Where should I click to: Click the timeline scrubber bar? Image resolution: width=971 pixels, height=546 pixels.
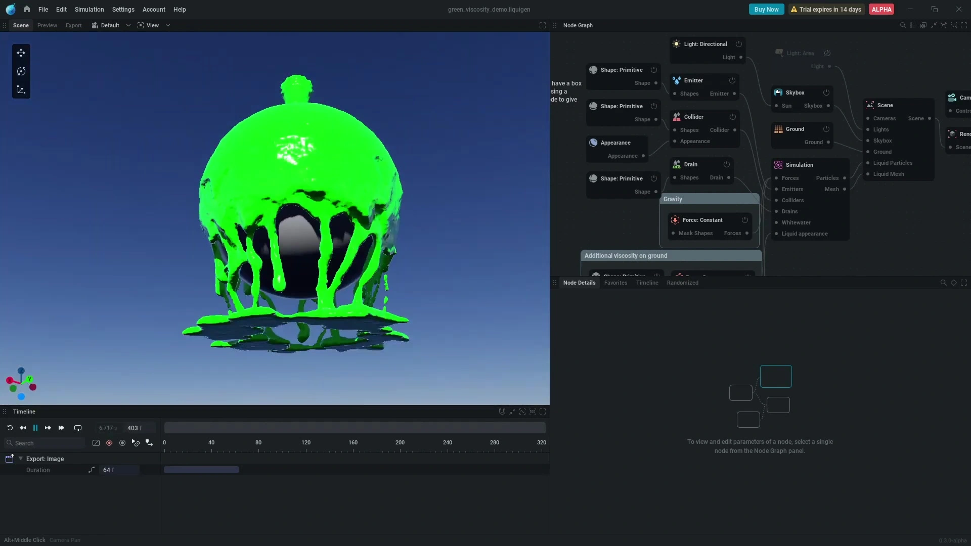point(355,428)
